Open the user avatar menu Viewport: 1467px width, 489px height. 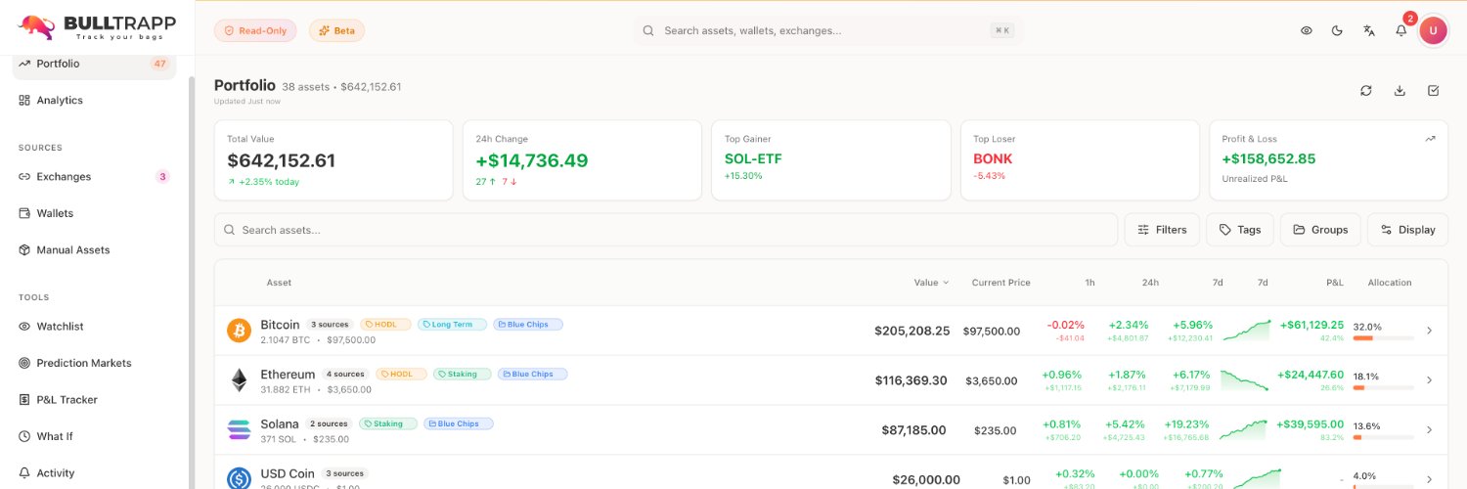1433,30
